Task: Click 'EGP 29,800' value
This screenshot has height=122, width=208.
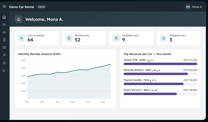Action: pyautogui.click(x=190, y=90)
